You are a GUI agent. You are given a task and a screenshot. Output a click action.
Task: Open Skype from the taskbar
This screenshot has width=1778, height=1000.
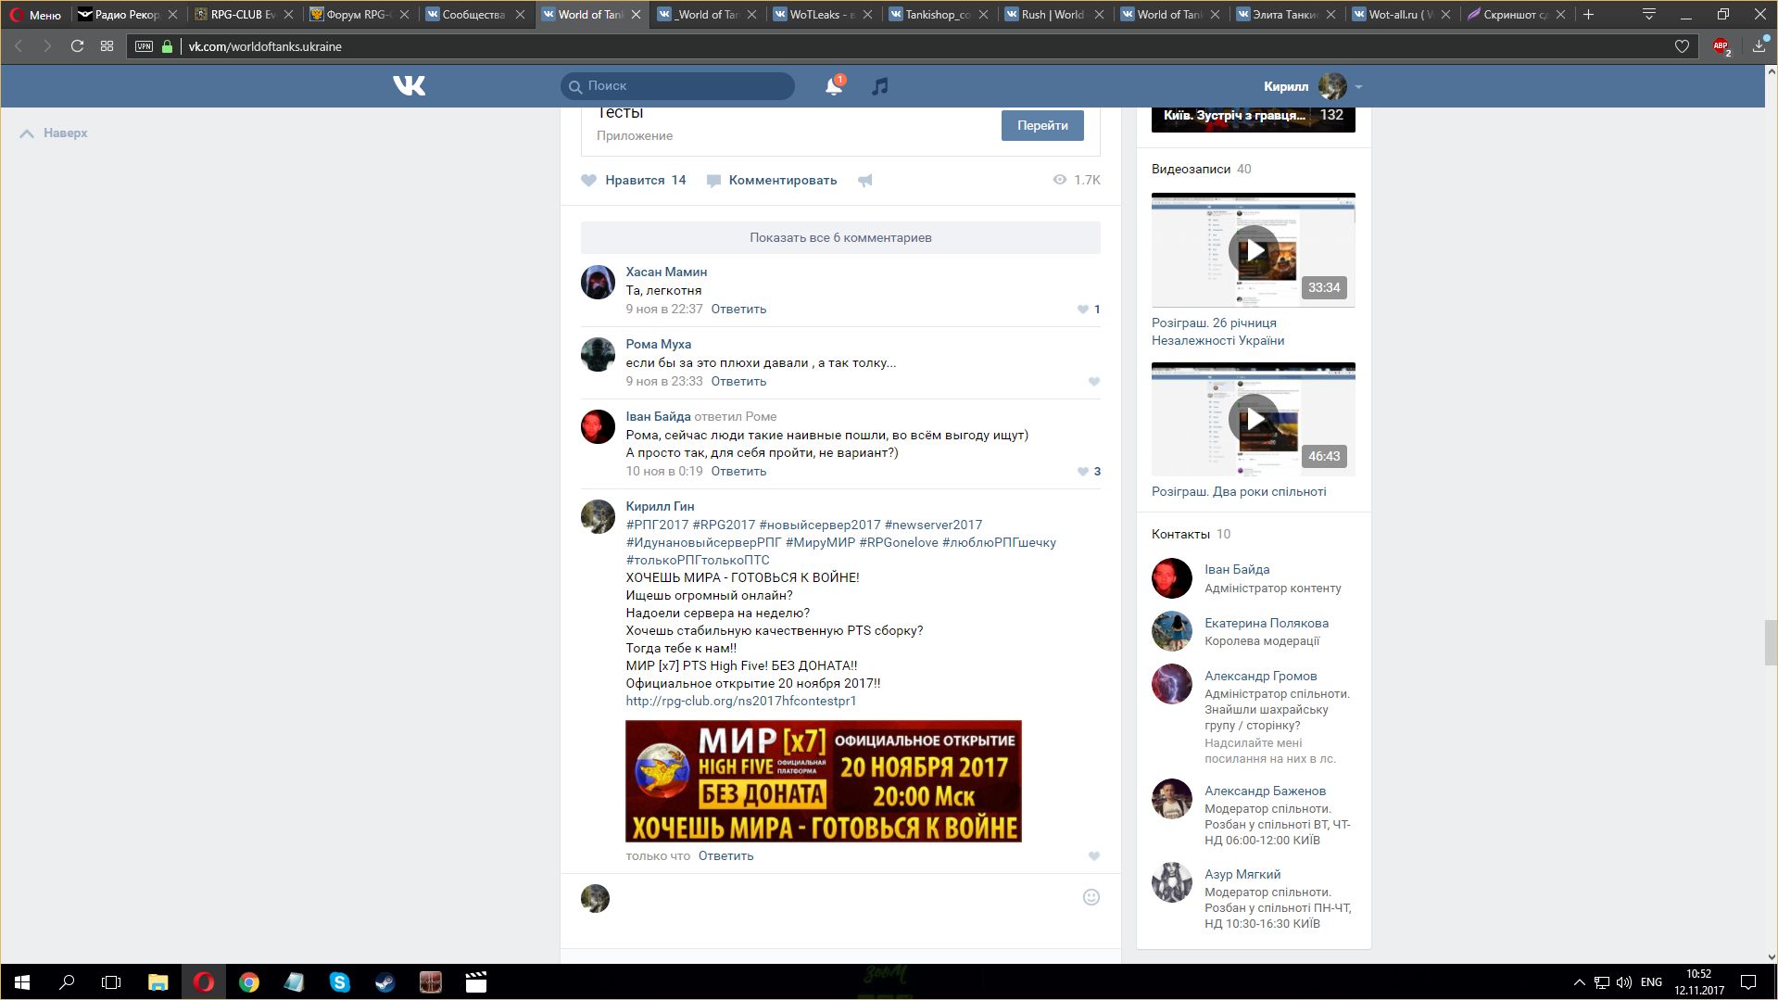(339, 982)
